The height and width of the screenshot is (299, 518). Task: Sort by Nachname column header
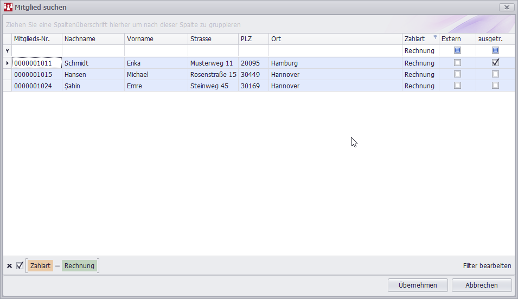93,39
